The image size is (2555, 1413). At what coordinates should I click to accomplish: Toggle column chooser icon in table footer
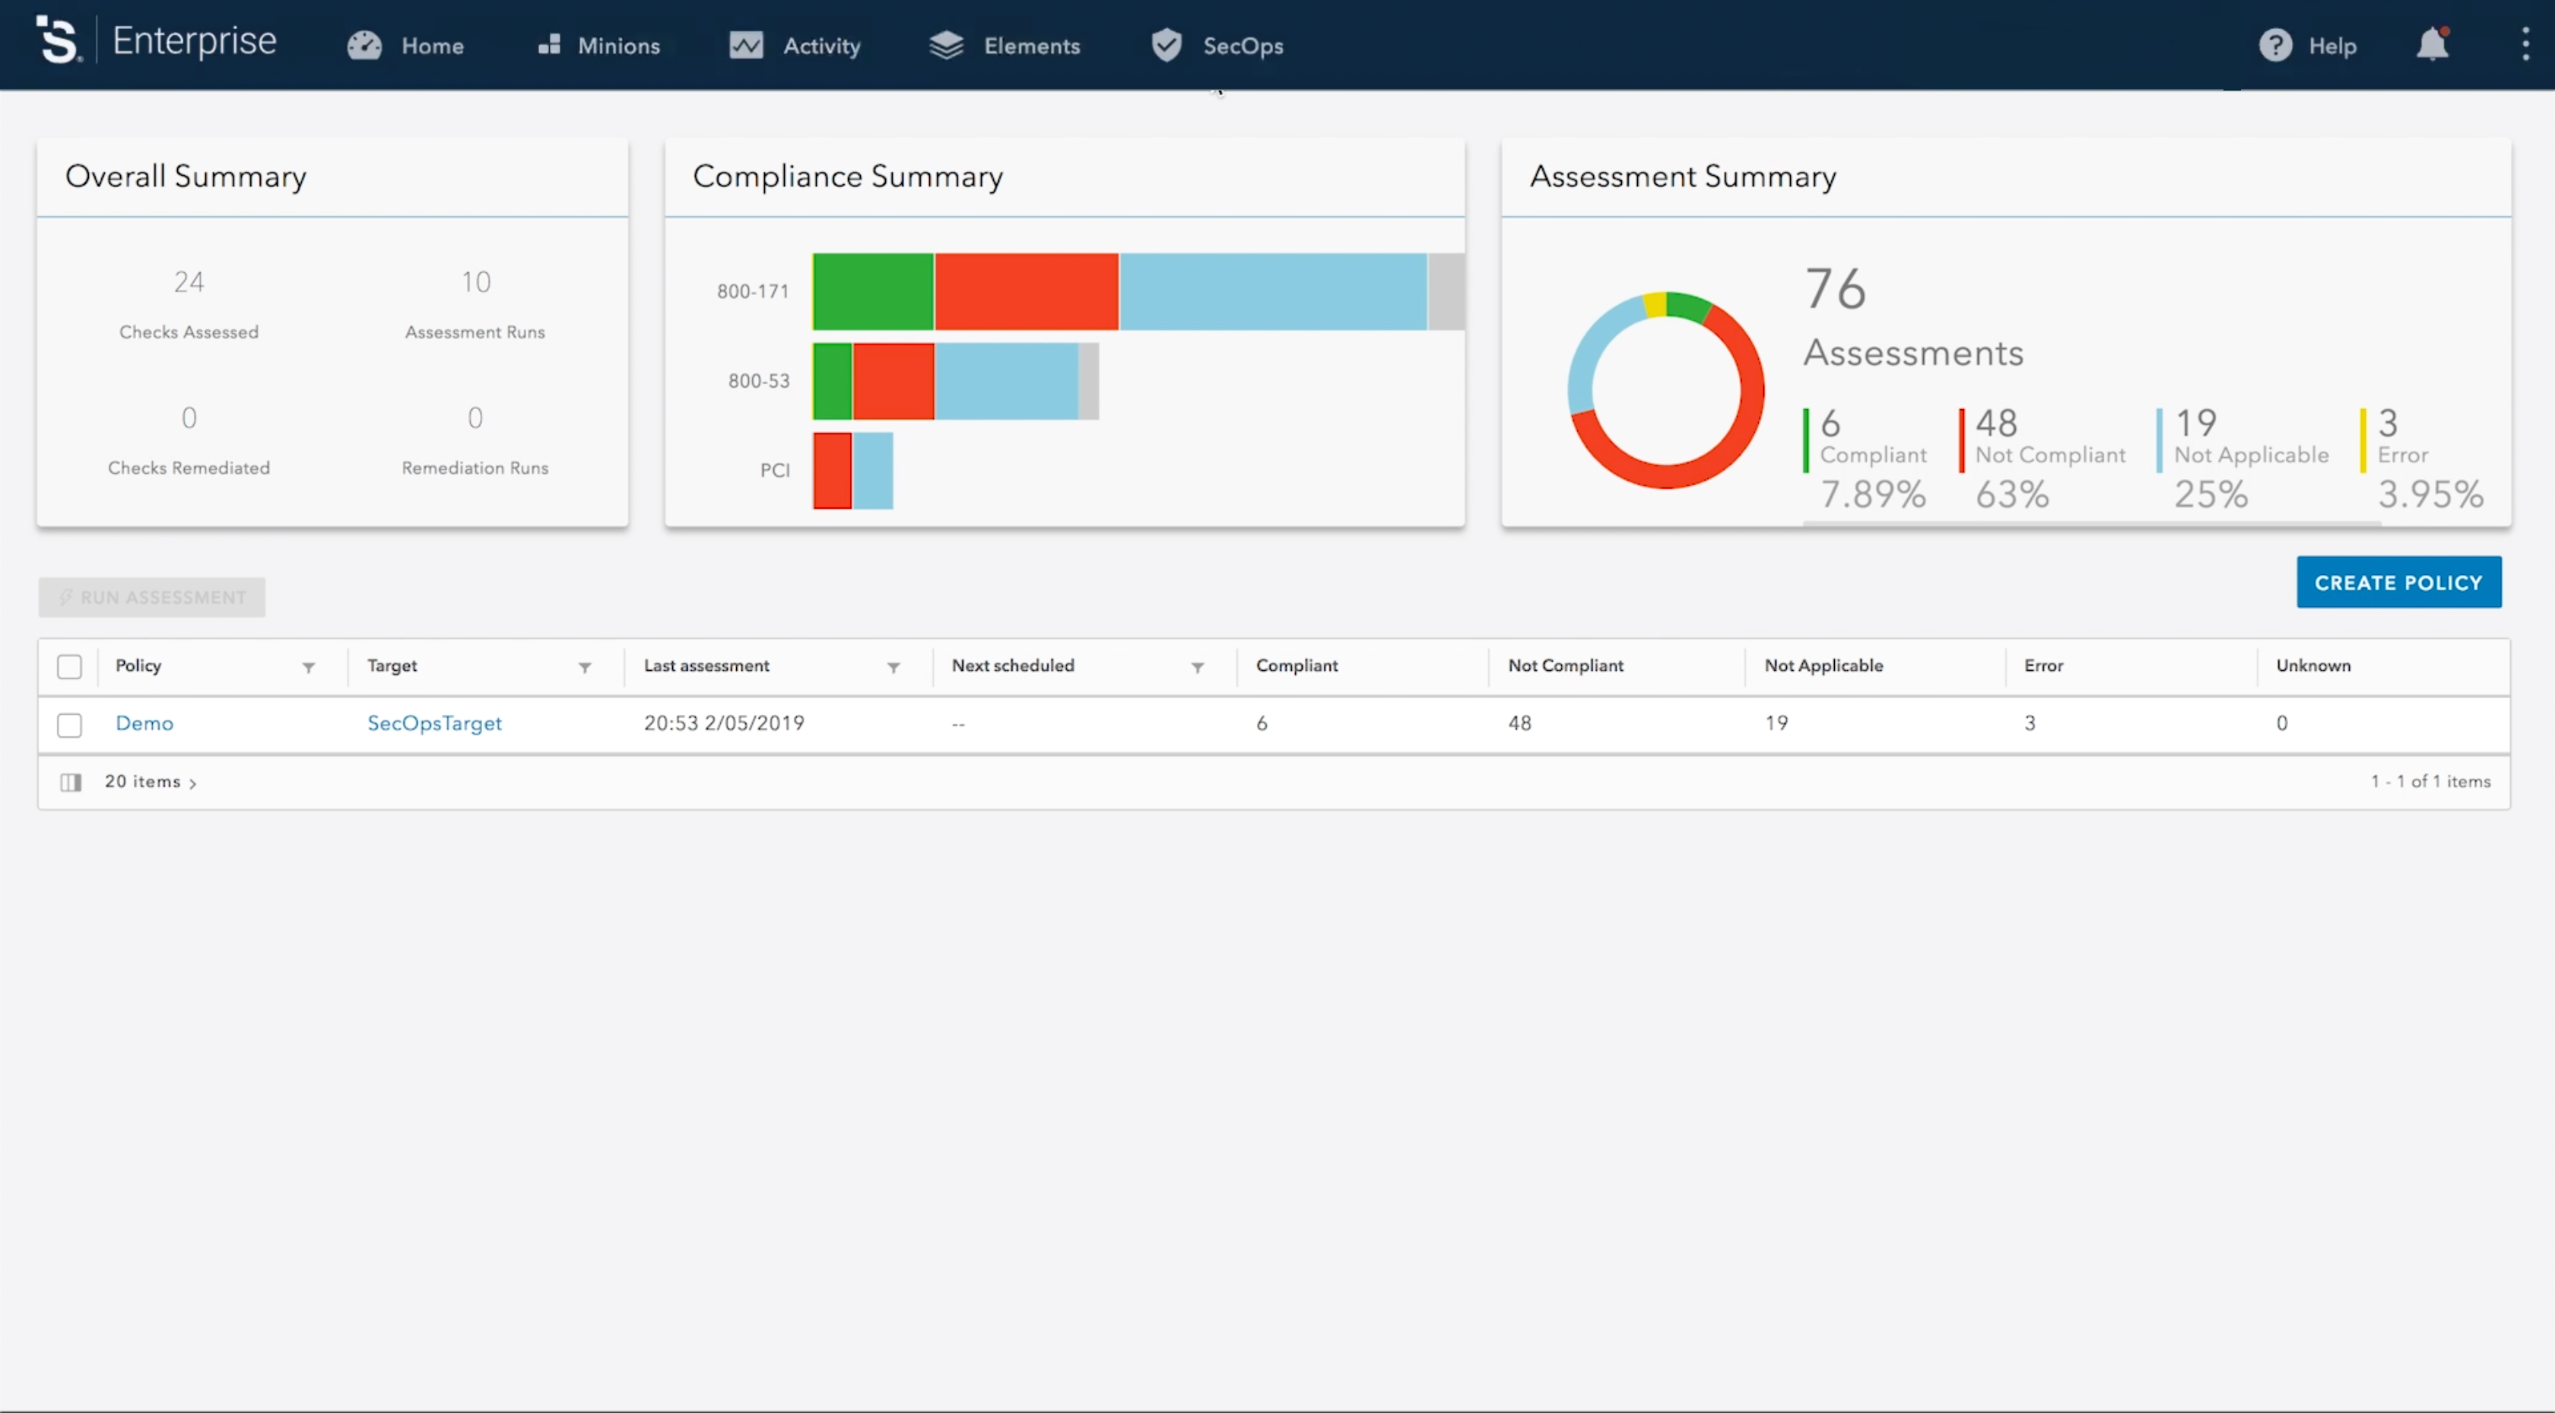pyautogui.click(x=71, y=782)
